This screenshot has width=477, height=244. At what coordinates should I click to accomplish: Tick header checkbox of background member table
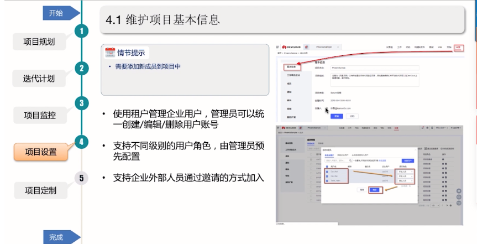tap(311, 154)
